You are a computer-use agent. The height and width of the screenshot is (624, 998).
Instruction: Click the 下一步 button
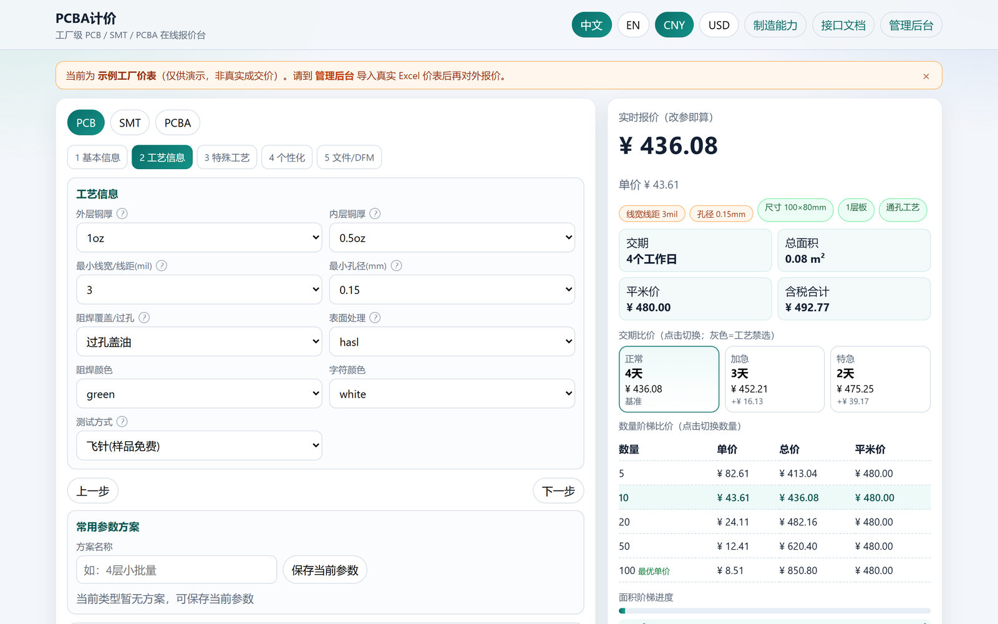pyautogui.click(x=558, y=491)
